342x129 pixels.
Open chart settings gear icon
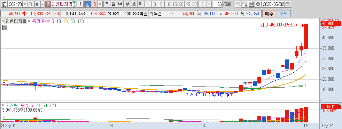click(x=258, y=4)
